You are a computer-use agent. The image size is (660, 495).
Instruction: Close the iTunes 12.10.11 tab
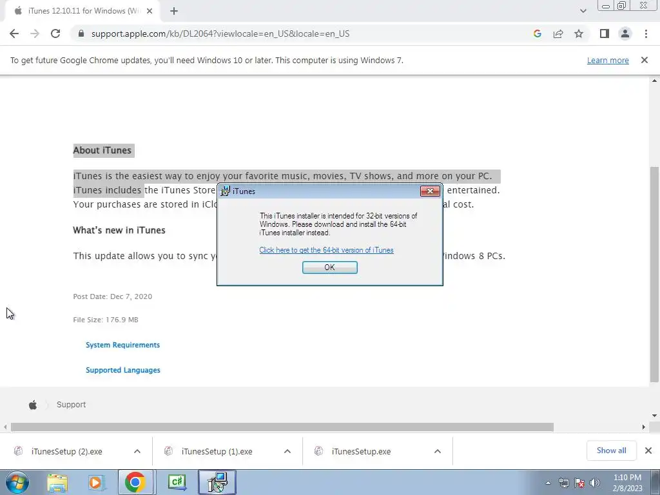(150, 11)
